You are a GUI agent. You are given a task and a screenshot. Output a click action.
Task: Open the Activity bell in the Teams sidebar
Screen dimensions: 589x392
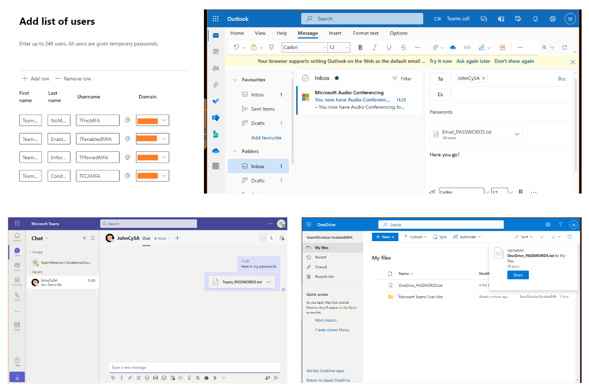coord(17,237)
